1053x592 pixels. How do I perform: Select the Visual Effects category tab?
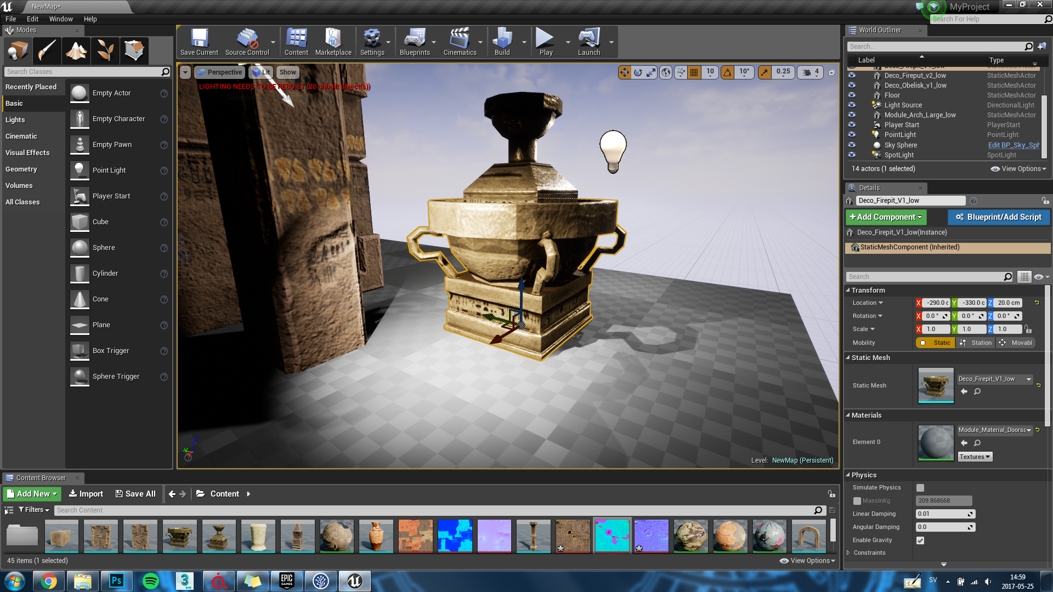tap(27, 153)
